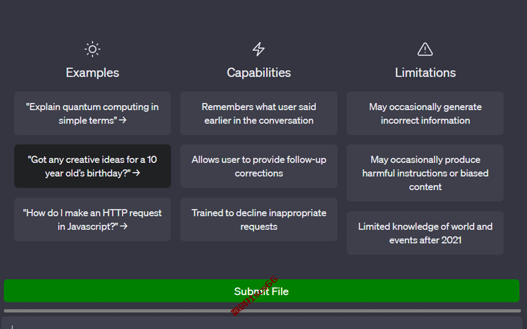The width and height of the screenshot is (527, 329).
Task: Click "May occasionally generate incorrect information" card
Action: coord(425,114)
